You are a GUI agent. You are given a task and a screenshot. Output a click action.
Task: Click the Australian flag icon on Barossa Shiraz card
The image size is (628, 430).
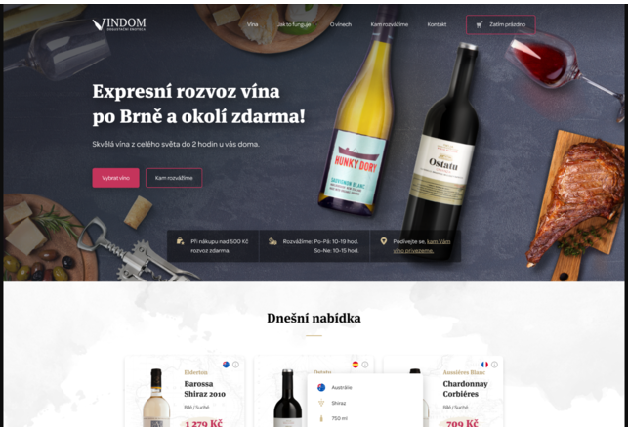(226, 365)
